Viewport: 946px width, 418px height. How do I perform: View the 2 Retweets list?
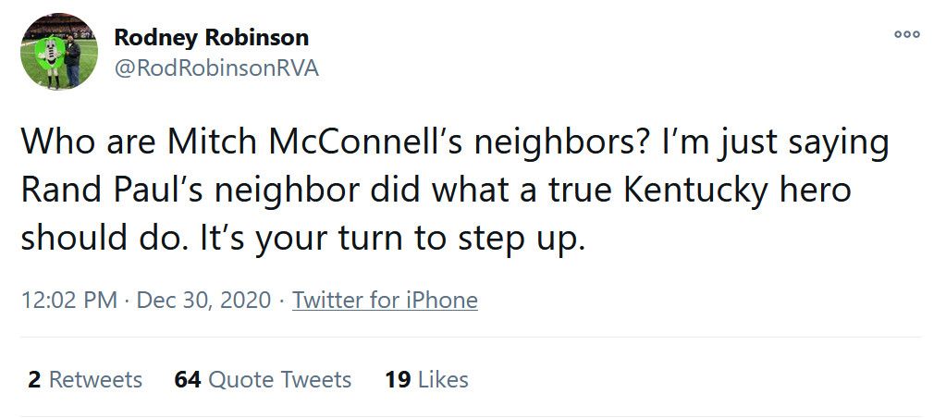point(85,380)
